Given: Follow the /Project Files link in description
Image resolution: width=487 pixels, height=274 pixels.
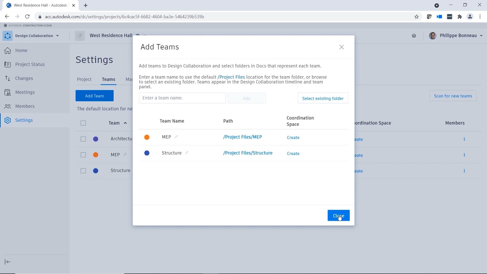Looking at the screenshot, I should 231,77.
